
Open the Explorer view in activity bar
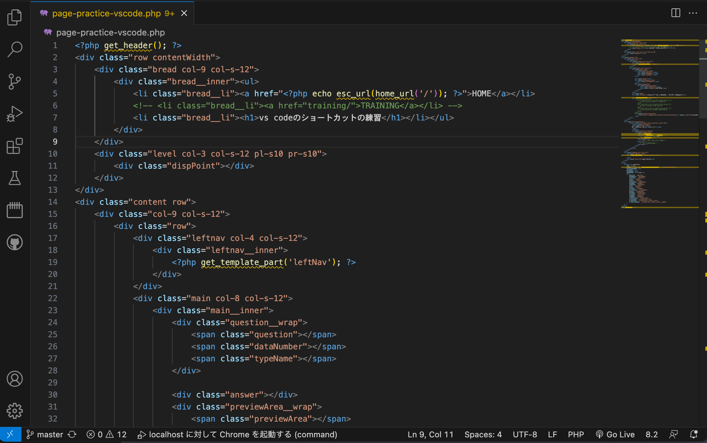click(x=15, y=17)
